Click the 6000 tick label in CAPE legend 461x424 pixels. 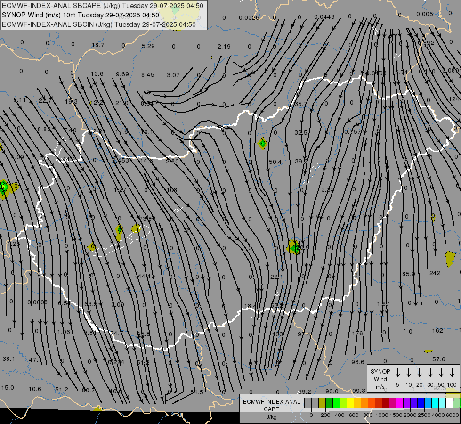tap(453, 415)
